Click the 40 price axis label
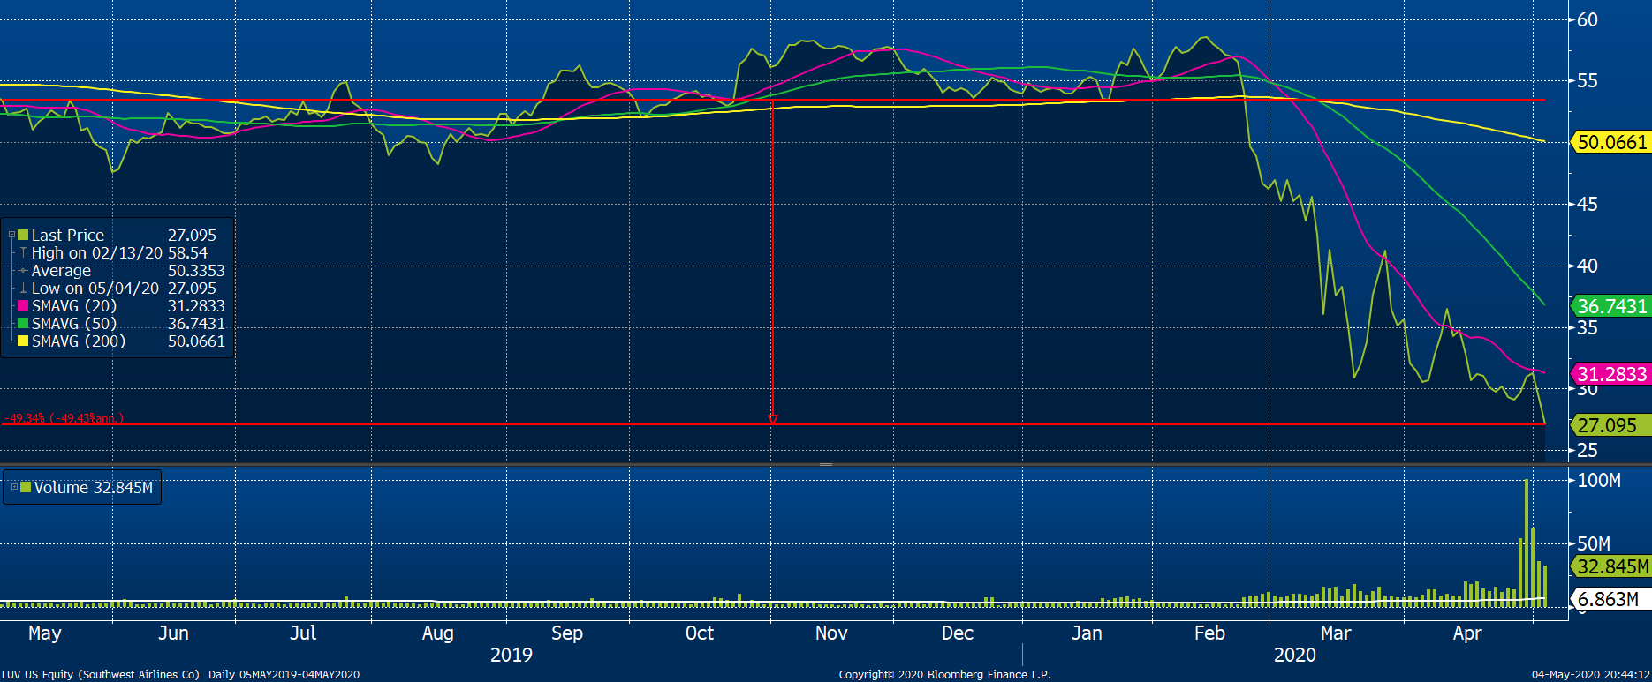Viewport: 1652px width, 682px height. click(1588, 266)
